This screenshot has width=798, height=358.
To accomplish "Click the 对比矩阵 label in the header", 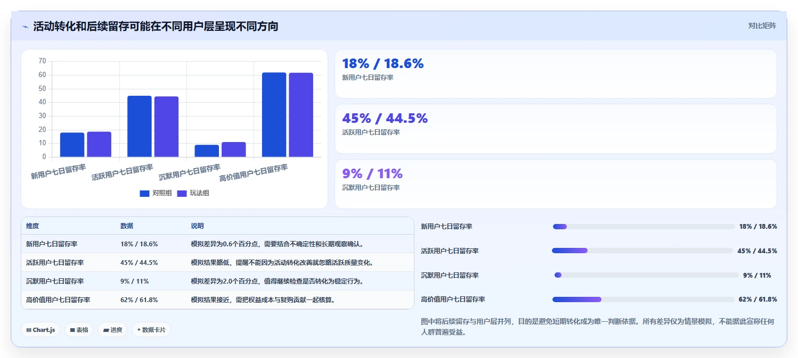I will point(762,26).
